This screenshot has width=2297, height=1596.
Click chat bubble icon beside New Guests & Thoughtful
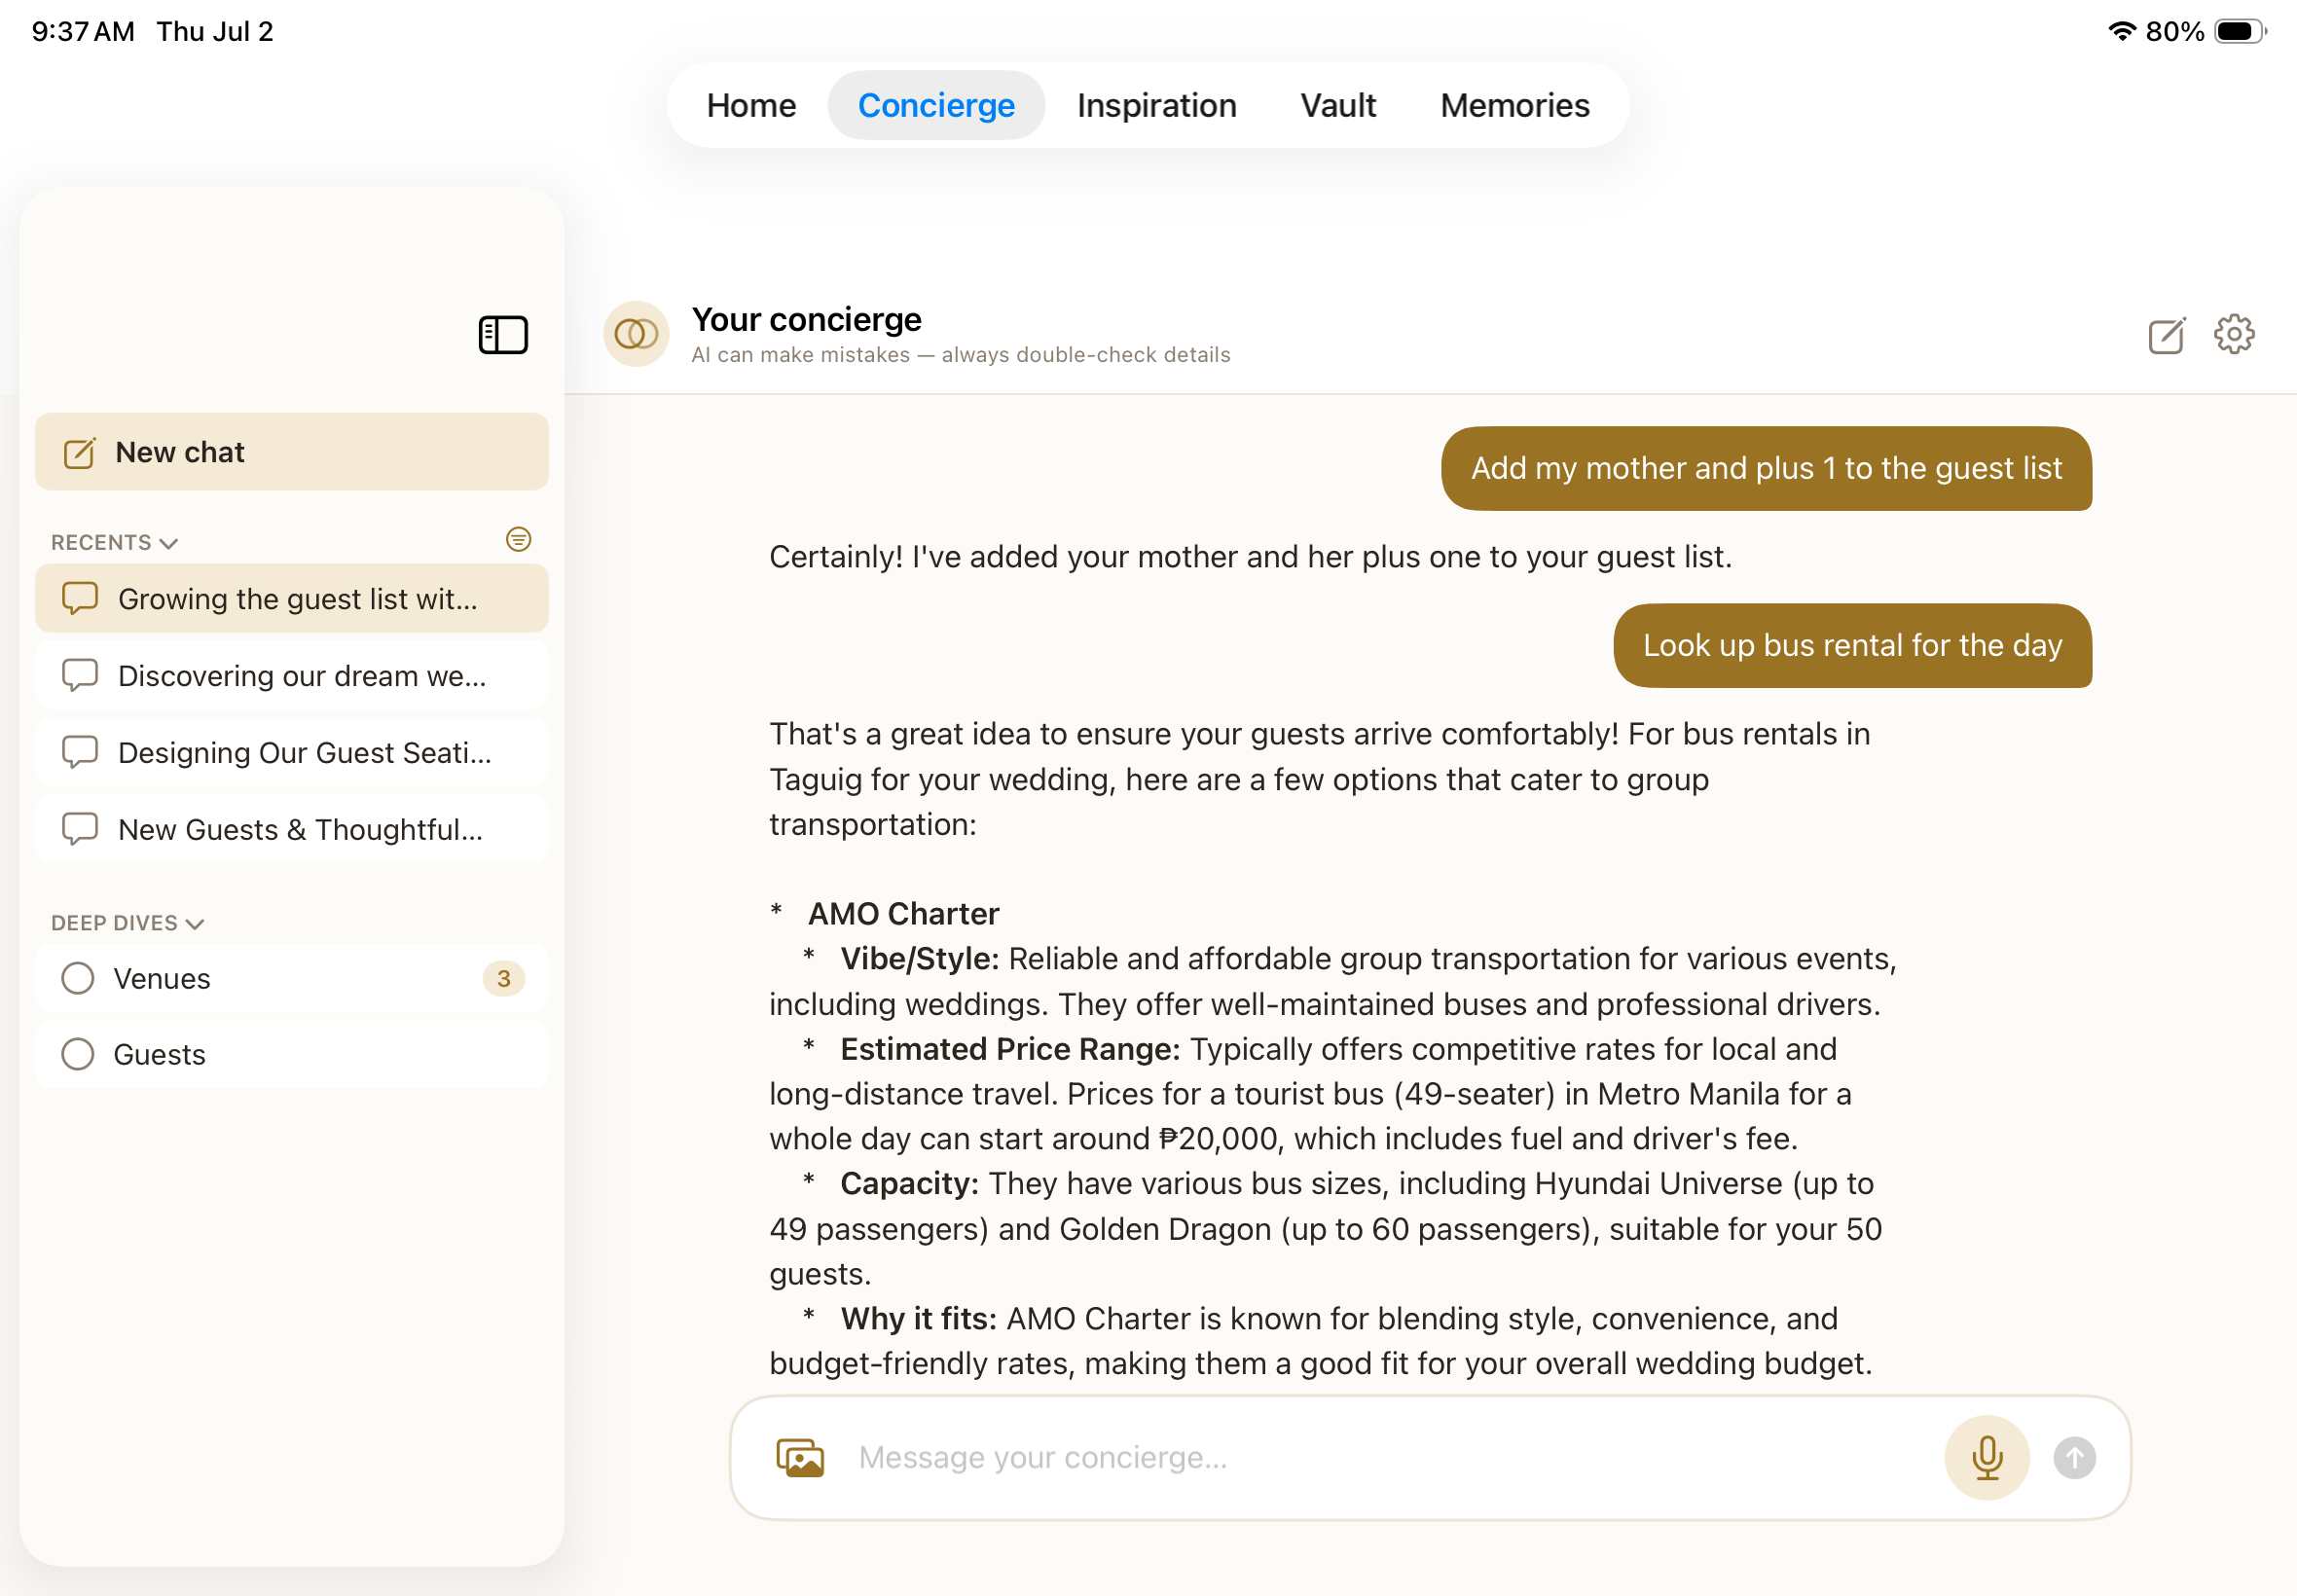click(80, 829)
